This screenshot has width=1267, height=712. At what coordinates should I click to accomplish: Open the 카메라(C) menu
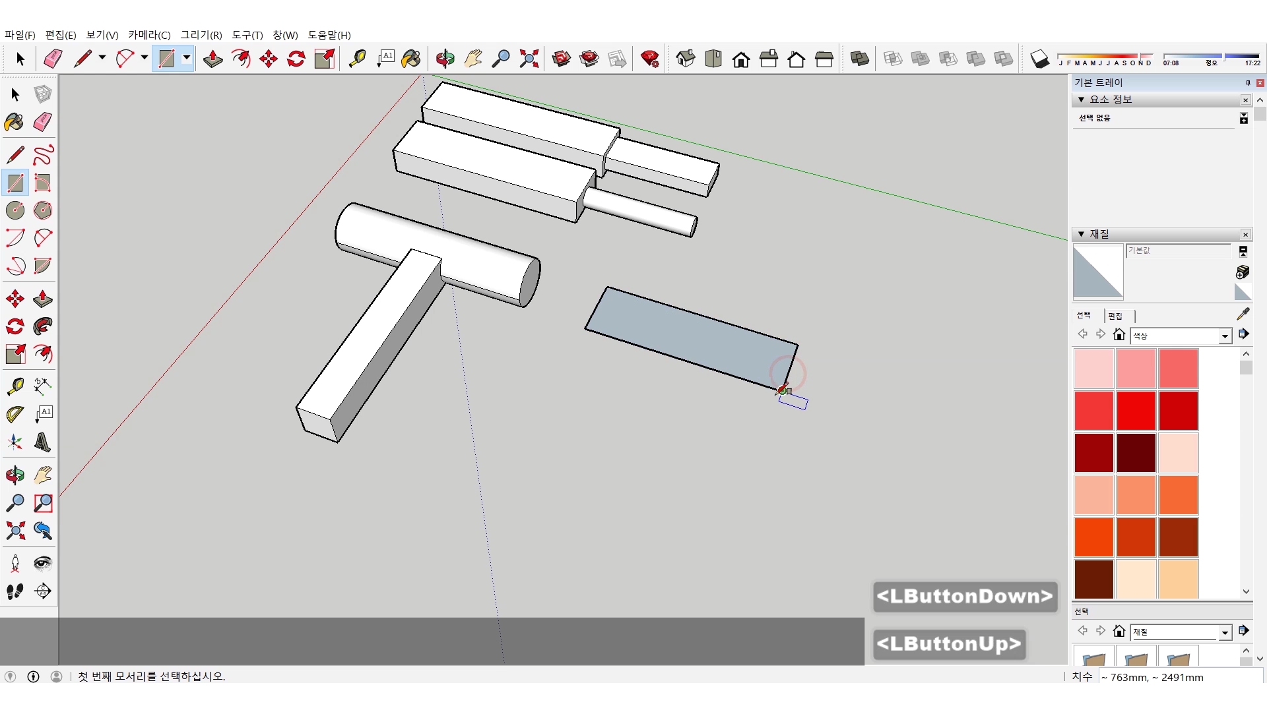149,35
